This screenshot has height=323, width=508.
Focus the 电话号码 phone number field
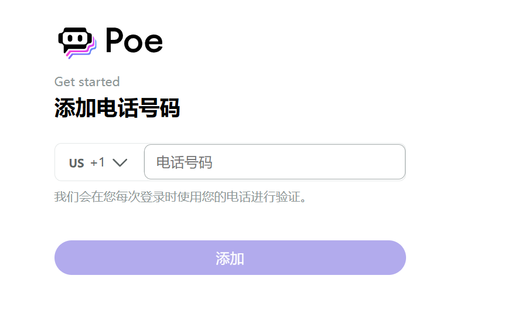[275, 162]
